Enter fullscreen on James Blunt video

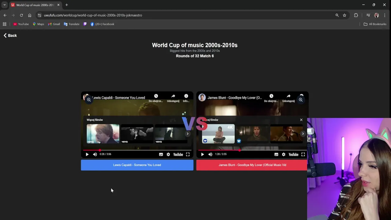[x=303, y=154]
